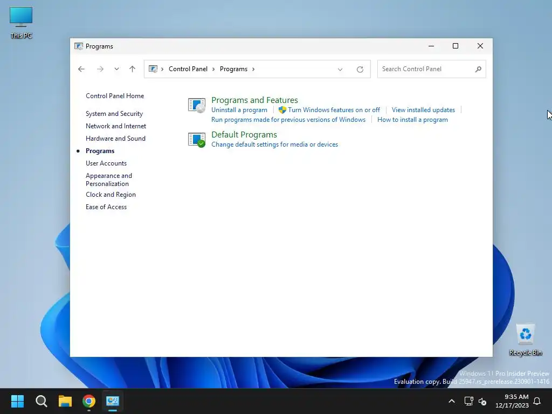Viewport: 552px width, 414px height.
Task: Expand the chevron after the address bar icon
Action: click(162, 69)
